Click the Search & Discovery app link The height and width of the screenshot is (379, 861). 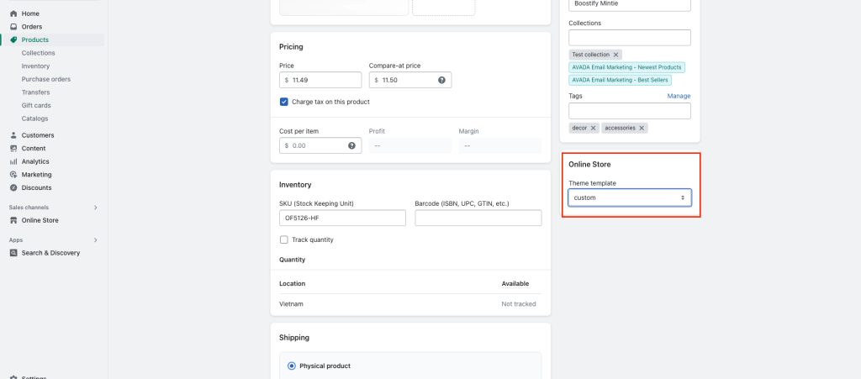coord(50,254)
